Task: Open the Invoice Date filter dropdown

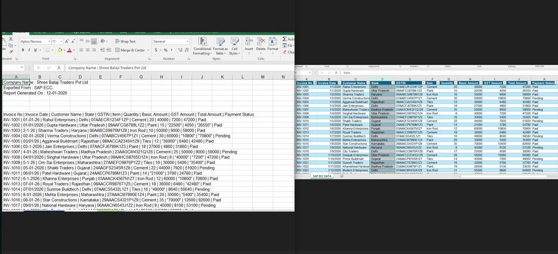Action: [340, 83]
